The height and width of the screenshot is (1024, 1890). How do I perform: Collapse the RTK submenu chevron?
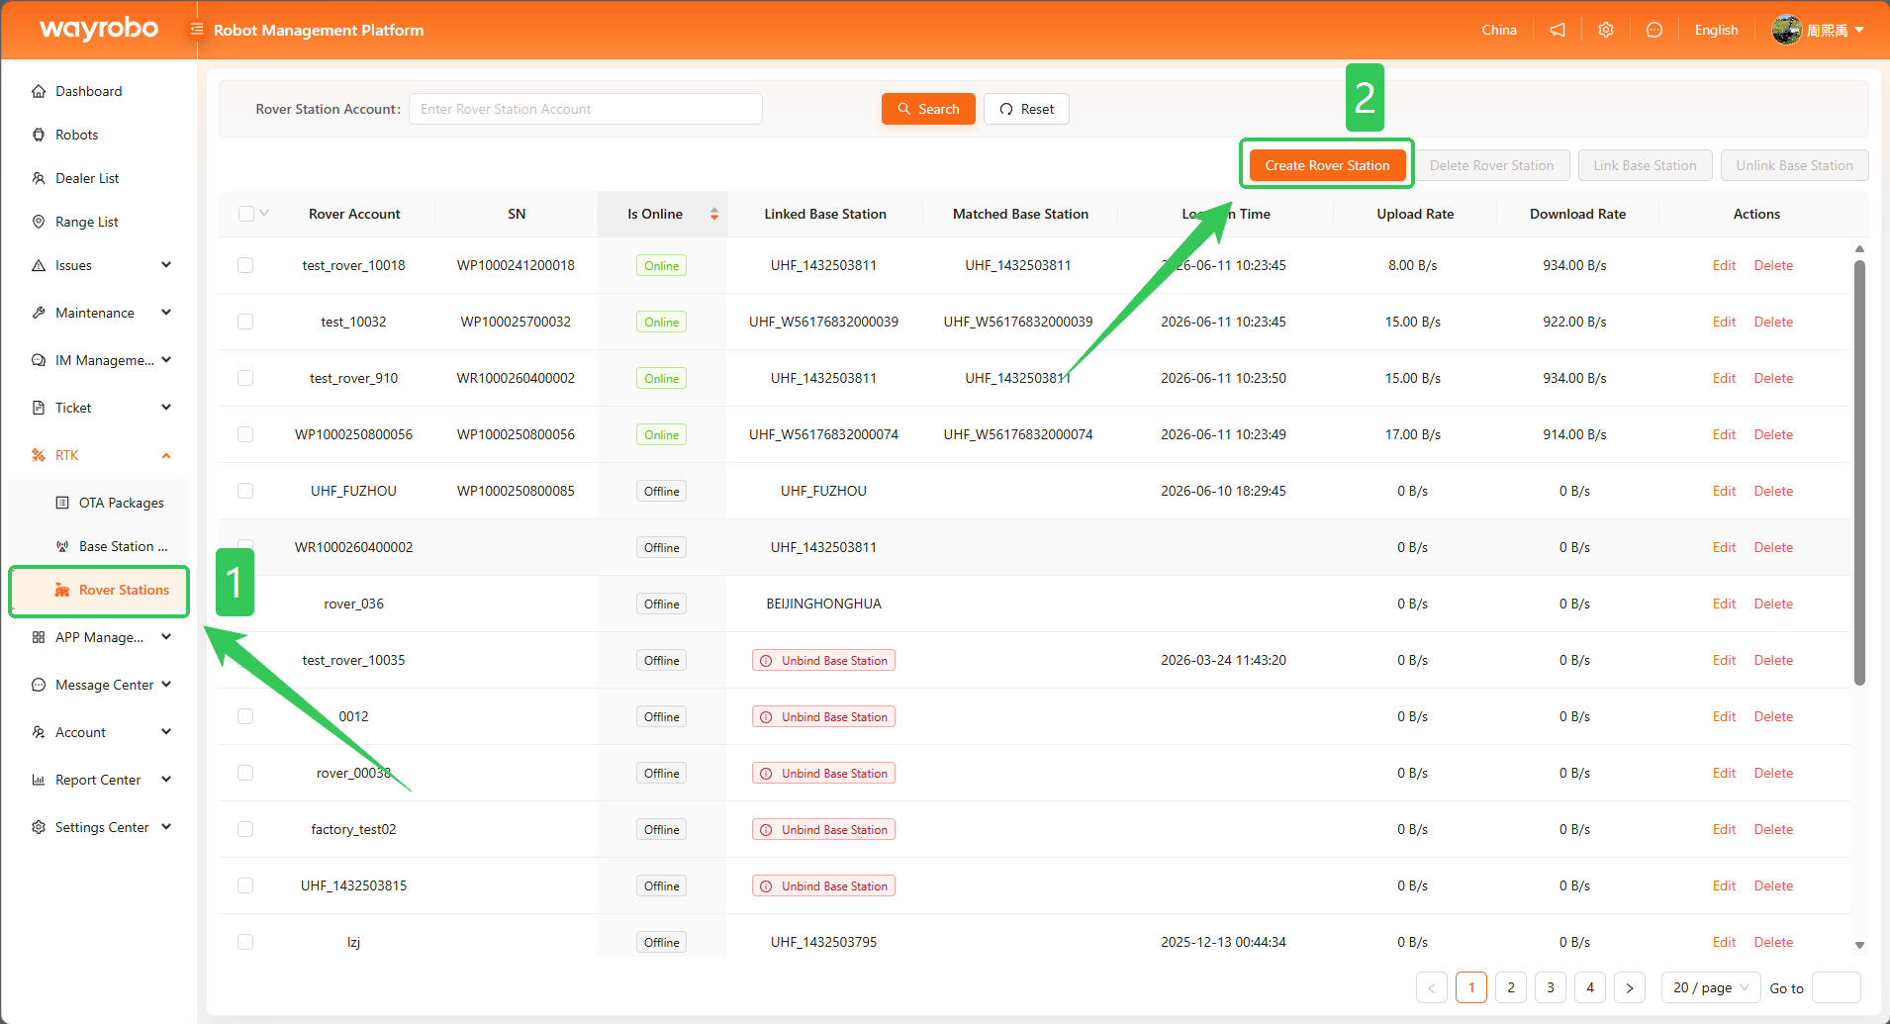click(166, 455)
